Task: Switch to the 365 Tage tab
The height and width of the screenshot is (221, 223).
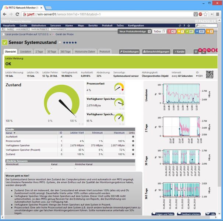Action: click(66, 52)
